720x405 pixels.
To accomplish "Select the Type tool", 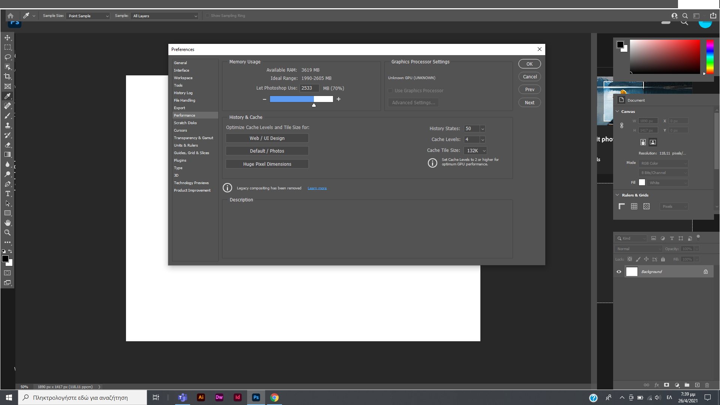I will pyautogui.click(x=7, y=194).
